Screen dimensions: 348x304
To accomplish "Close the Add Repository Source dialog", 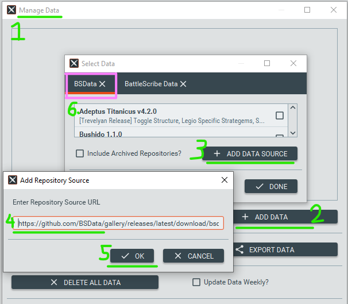I will tap(225, 180).
